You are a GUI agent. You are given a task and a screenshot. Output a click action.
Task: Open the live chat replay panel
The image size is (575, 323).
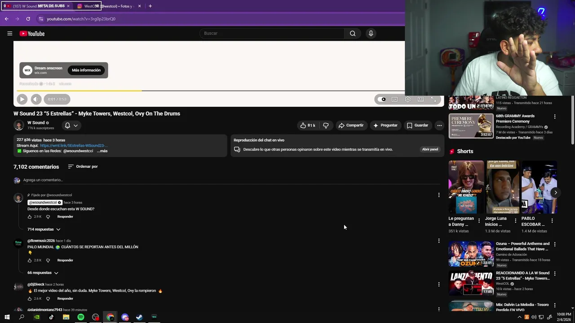point(430,149)
